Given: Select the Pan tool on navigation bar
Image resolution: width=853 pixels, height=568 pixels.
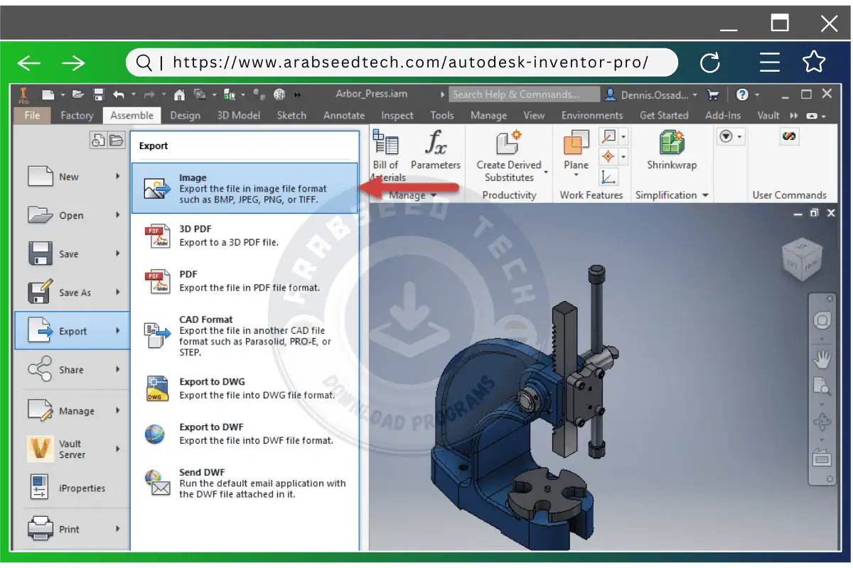Looking at the screenshot, I should point(822,359).
